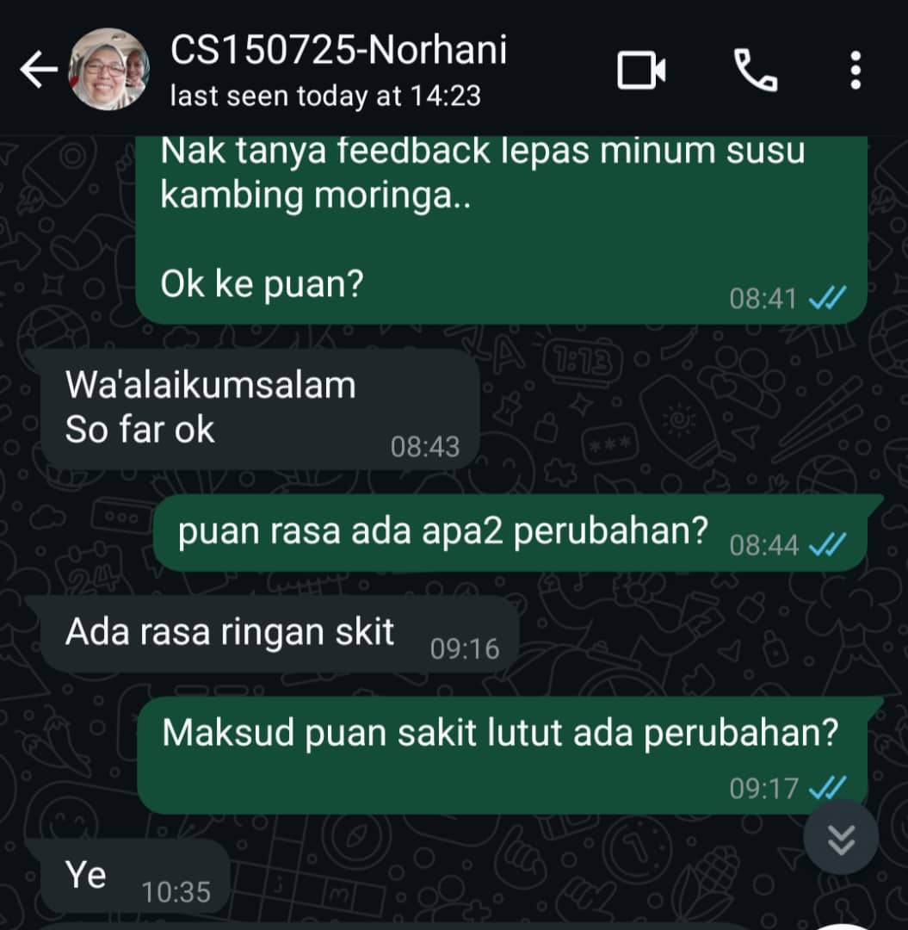
Task: Tap read-receipt ticks on the 08:44 message
Action: (828, 544)
